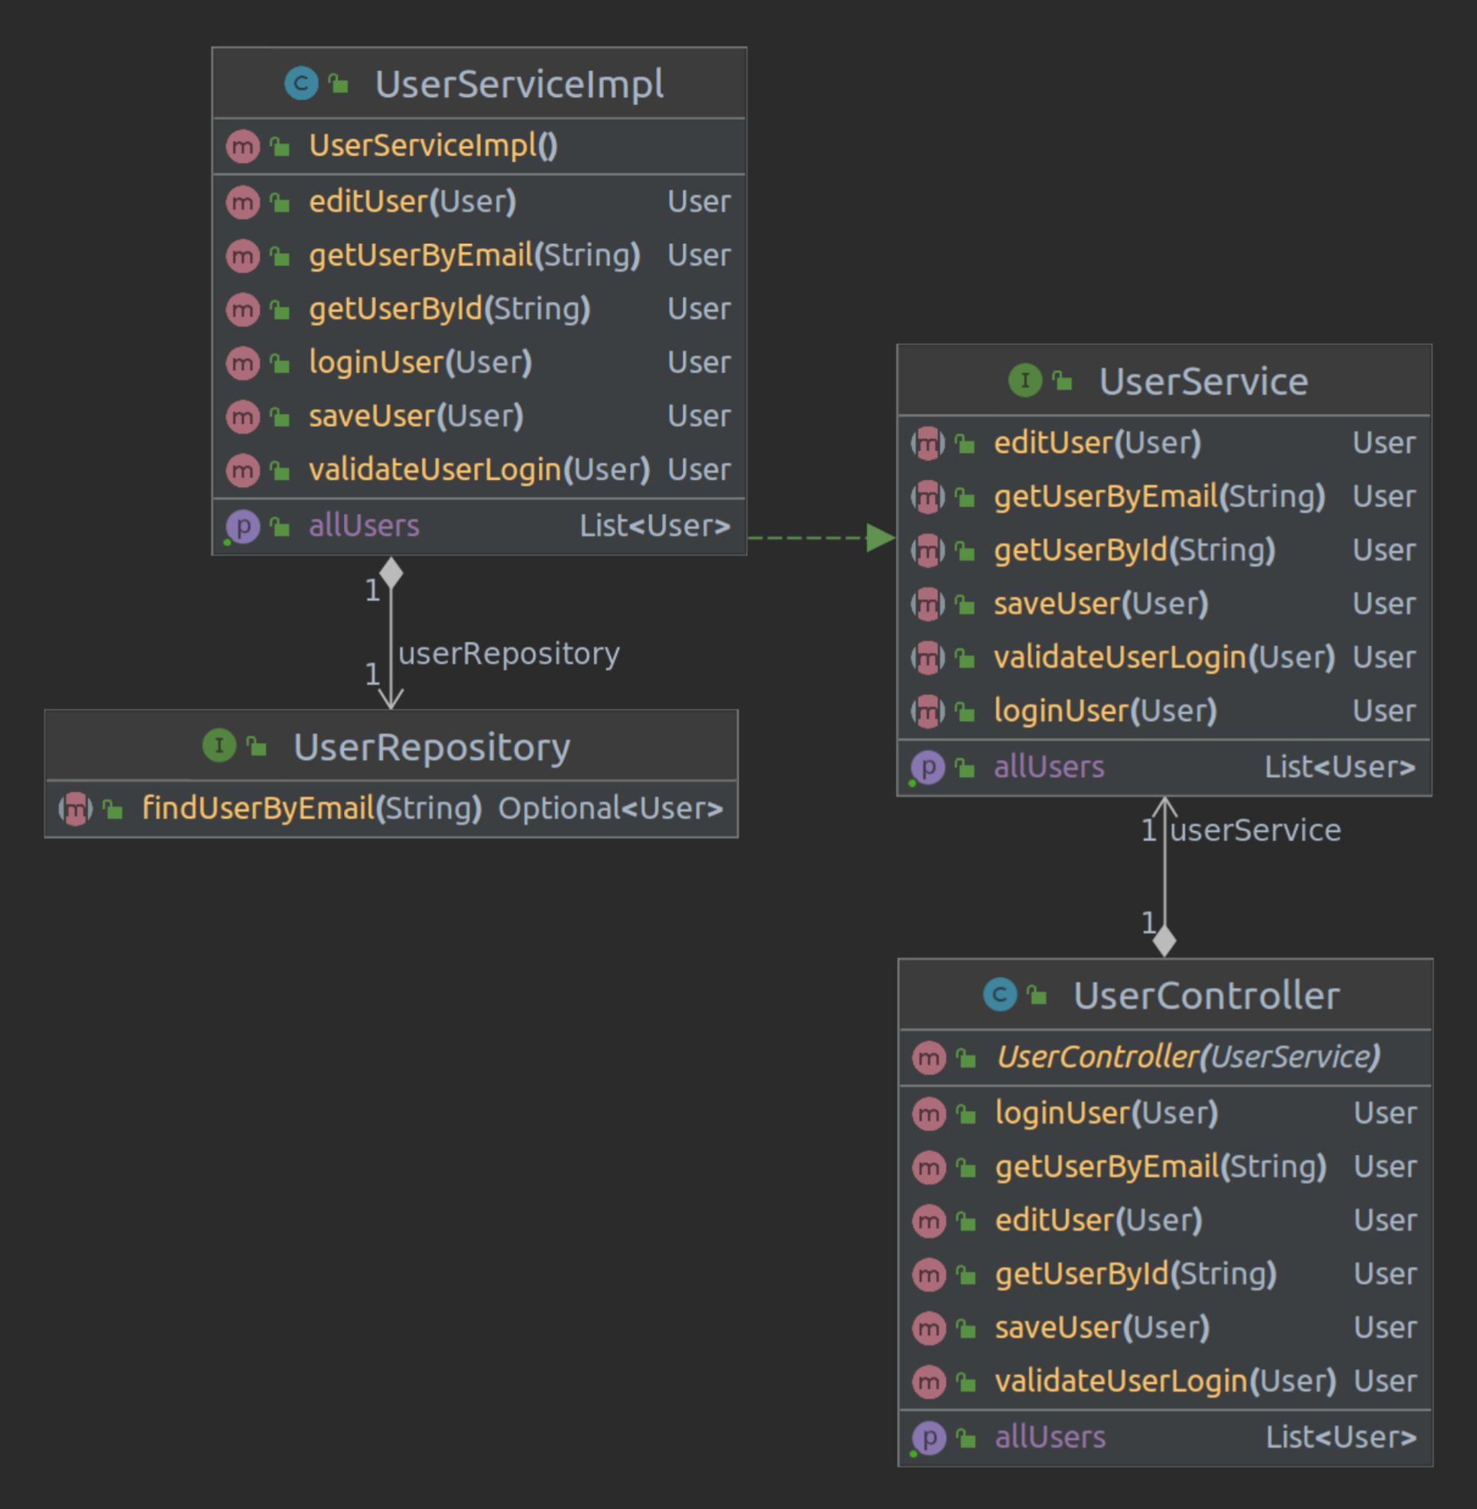The image size is (1477, 1509).
Task: Click property icon of allUsers in UserServiceImpl
Action: [243, 526]
